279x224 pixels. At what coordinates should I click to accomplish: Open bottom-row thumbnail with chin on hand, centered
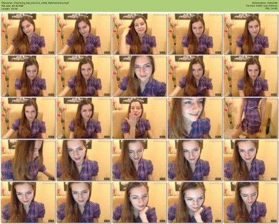[x=139, y=202]
